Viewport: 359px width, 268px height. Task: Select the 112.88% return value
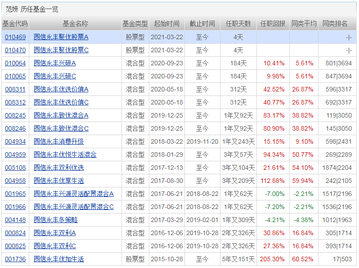tap(273, 181)
